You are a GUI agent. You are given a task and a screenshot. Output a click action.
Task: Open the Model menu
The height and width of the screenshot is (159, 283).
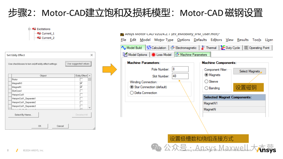[145, 40]
